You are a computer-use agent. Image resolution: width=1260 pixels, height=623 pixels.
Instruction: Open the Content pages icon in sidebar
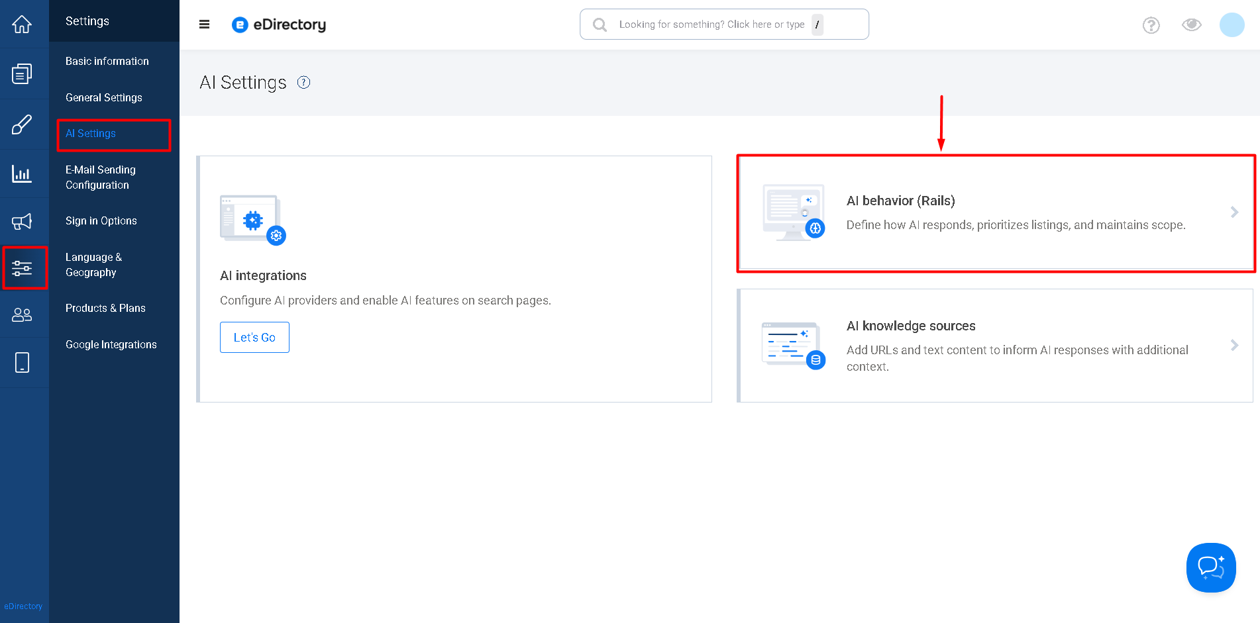click(x=22, y=73)
